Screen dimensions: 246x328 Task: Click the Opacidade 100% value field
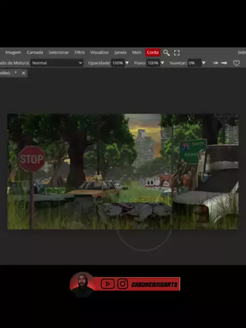[x=118, y=63]
